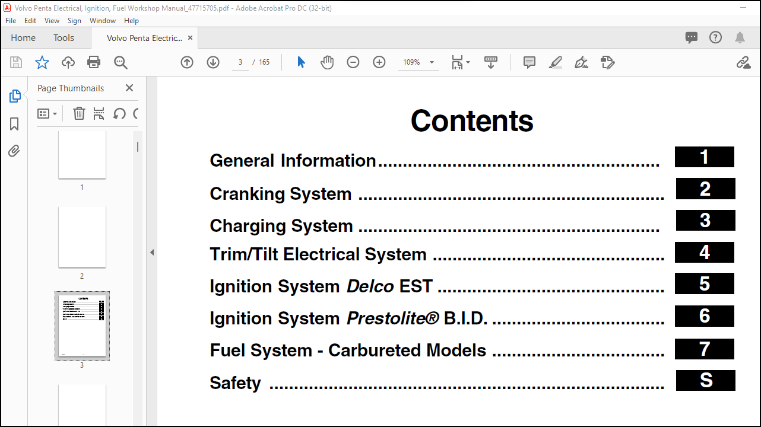Zoom out with the minus circle button
This screenshot has width=761, height=427.
pyautogui.click(x=353, y=62)
